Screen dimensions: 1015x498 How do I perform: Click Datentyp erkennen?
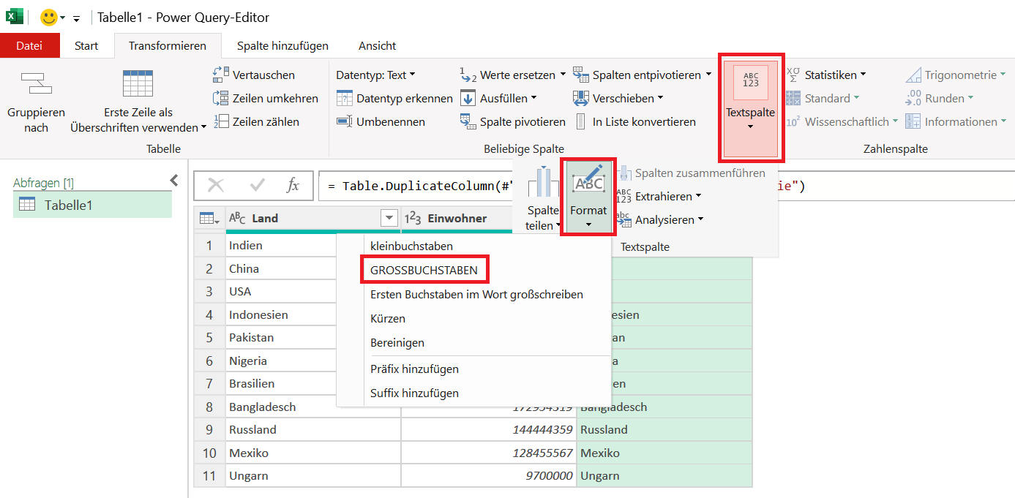tap(394, 98)
